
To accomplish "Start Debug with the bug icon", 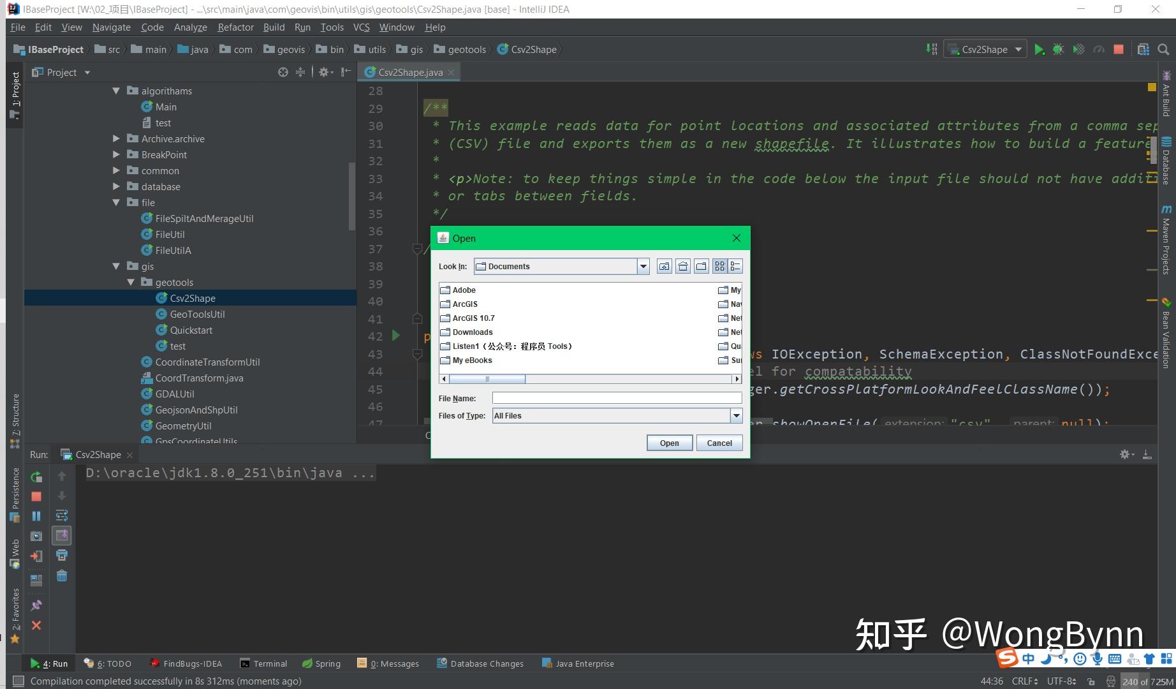I will pos(1059,50).
